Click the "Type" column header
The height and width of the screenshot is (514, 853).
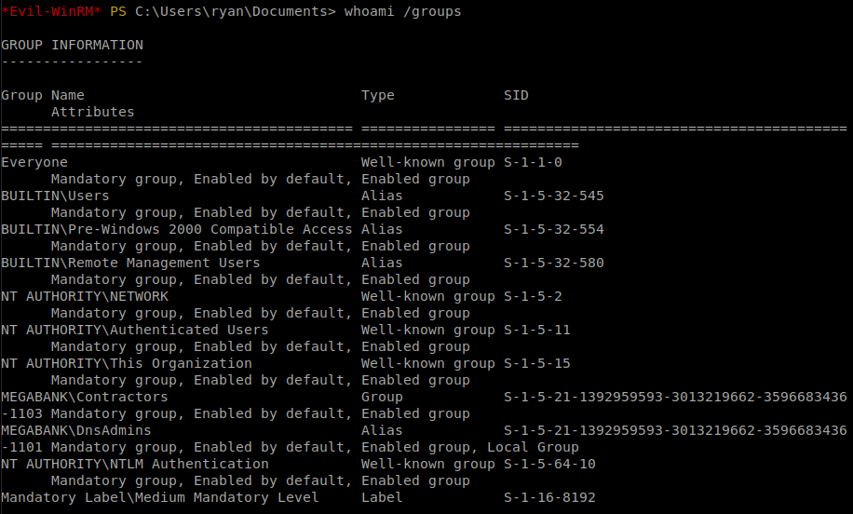377,95
